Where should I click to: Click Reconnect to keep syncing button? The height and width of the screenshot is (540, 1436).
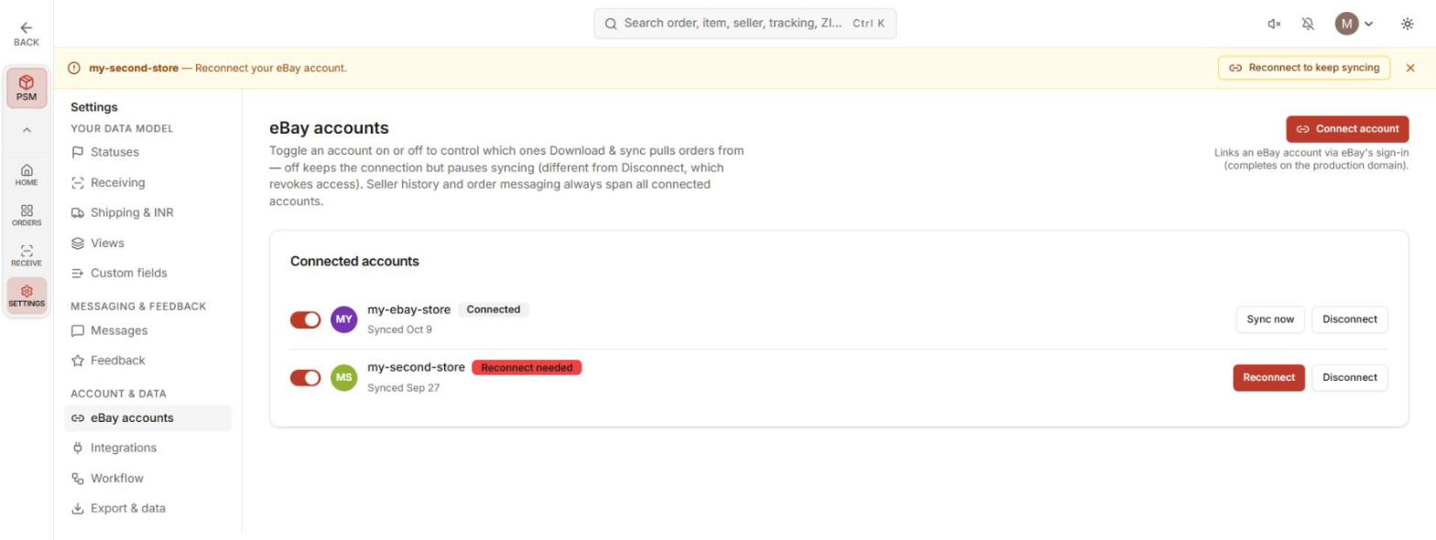1304,68
